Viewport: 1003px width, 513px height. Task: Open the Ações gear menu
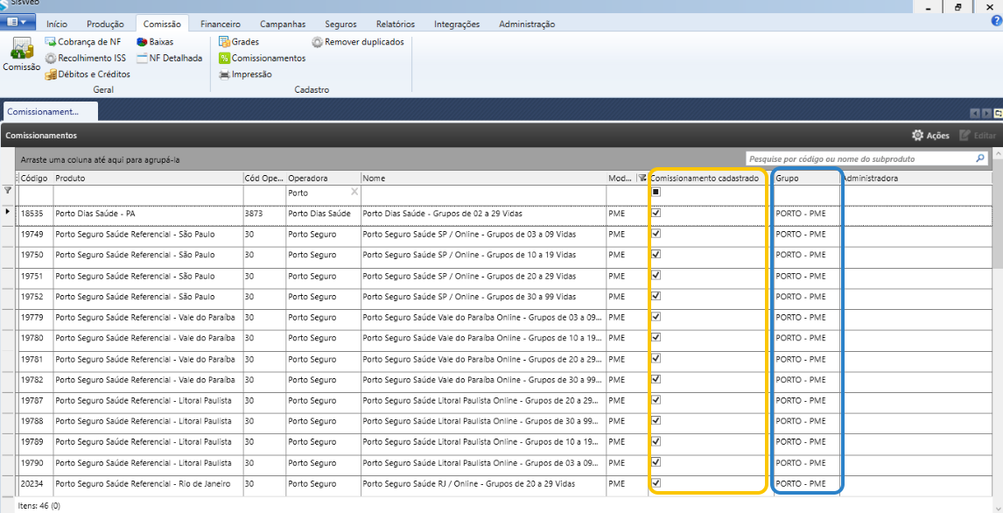pyautogui.click(x=930, y=136)
